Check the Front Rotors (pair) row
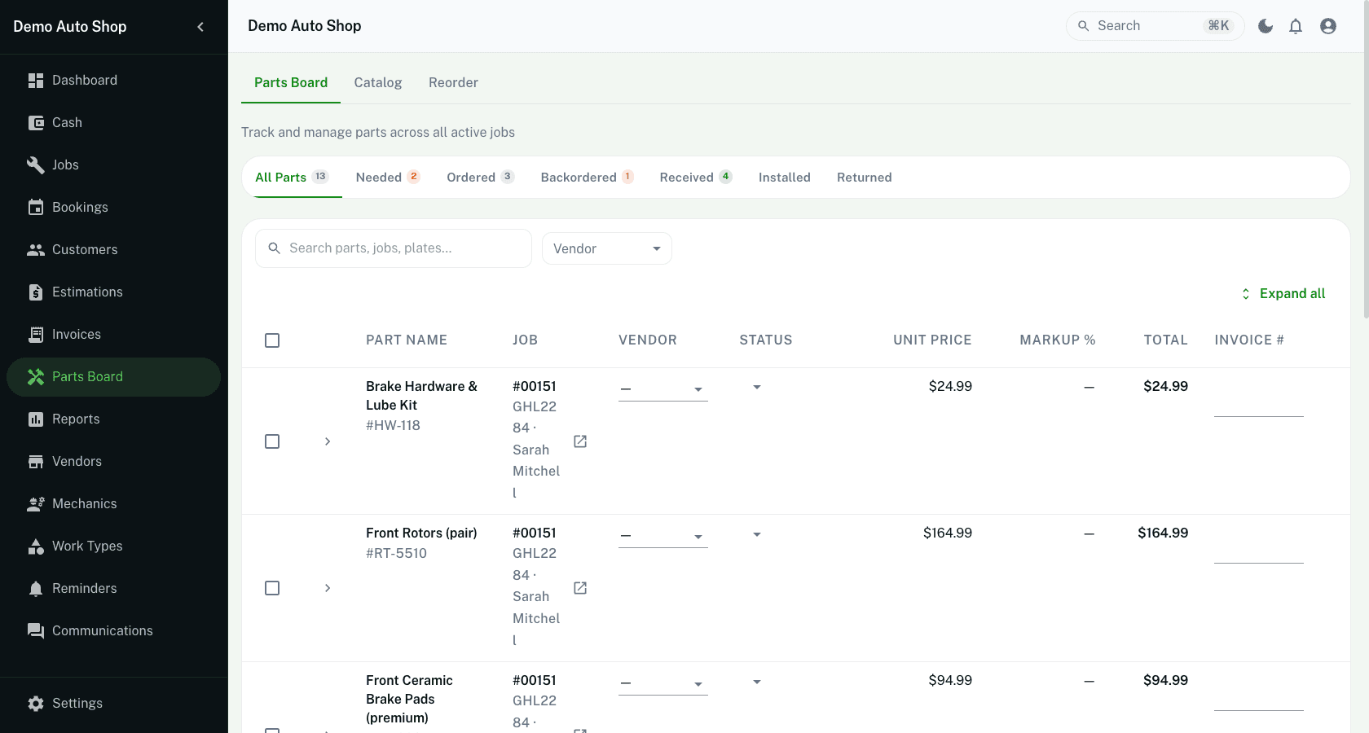The image size is (1369, 733). [272, 588]
